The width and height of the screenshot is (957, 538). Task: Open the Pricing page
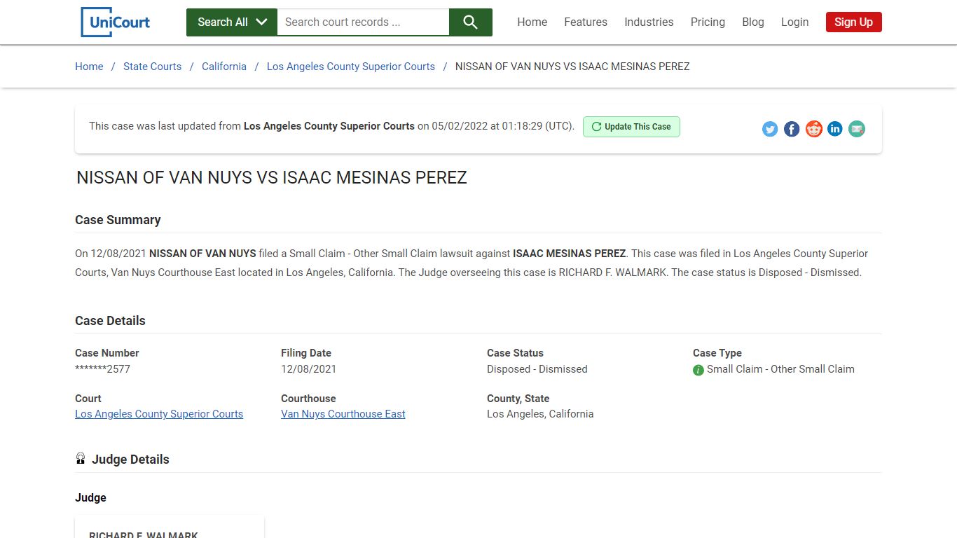(x=708, y=22)
